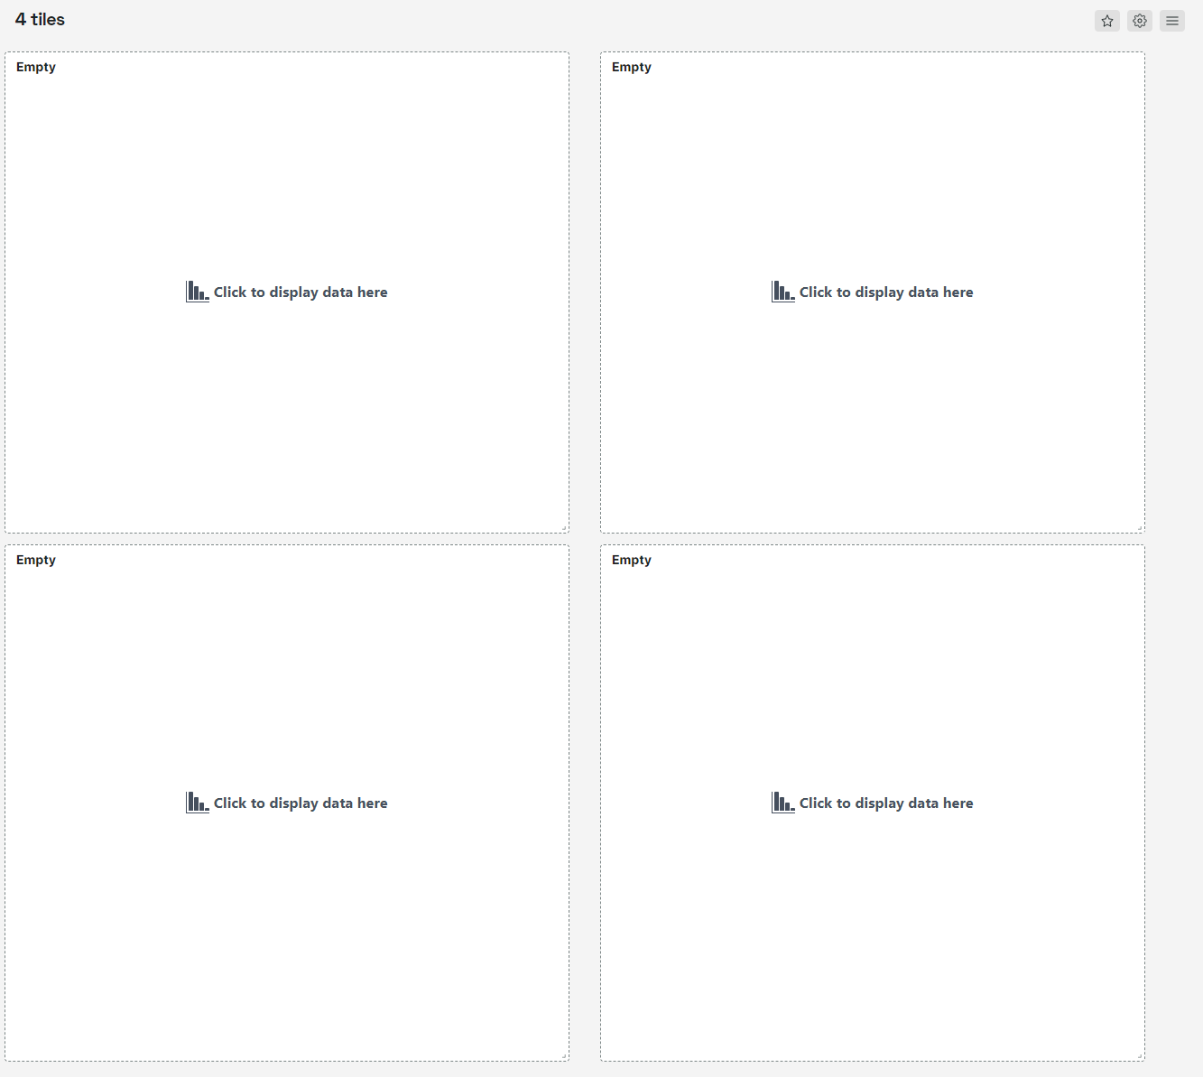Click the top-left tile's resize handle corner
The height and width of the screenshot is (1077, 1203).
tap(564, 528)
